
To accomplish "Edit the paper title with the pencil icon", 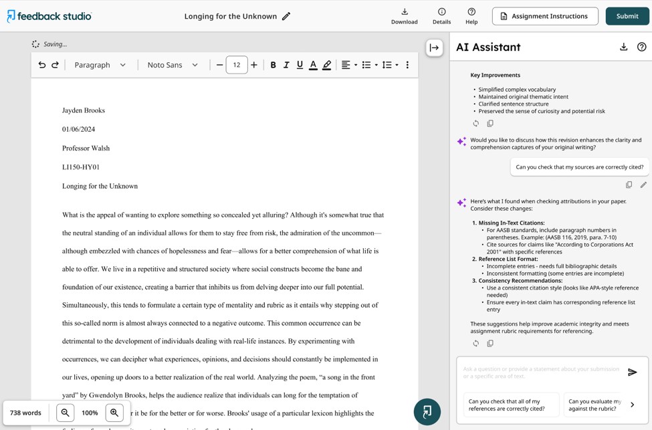I will [286, 17].
